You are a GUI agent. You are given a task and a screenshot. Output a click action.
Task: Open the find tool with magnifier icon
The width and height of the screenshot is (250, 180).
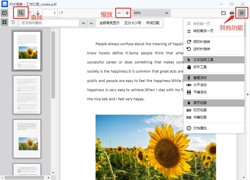point(20,13)
